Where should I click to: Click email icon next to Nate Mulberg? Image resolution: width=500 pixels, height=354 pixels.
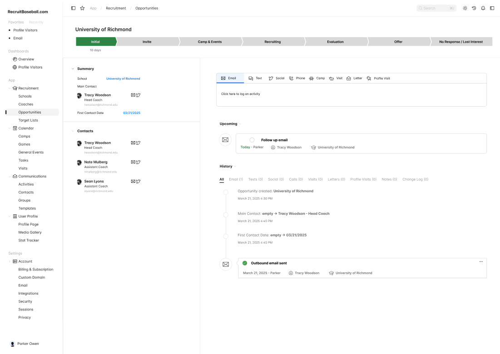click(x=133, y=162)
